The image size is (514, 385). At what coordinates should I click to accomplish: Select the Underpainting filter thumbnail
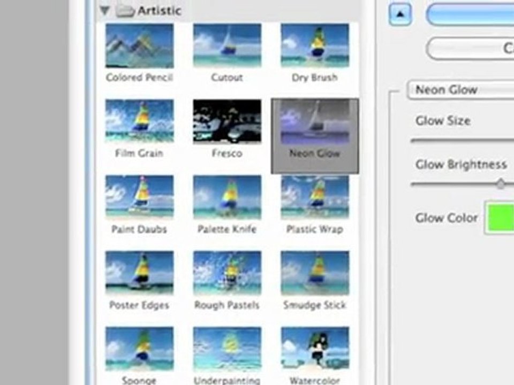227,349
